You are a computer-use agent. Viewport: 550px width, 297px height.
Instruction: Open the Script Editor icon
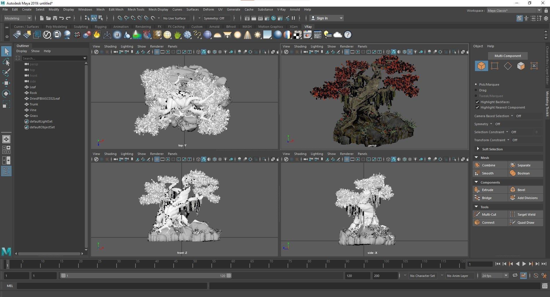coord(545,286)
